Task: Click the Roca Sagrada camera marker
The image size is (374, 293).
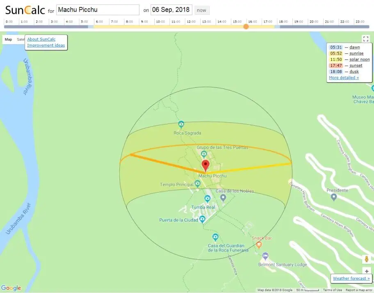Action: [x=181, y=124]
